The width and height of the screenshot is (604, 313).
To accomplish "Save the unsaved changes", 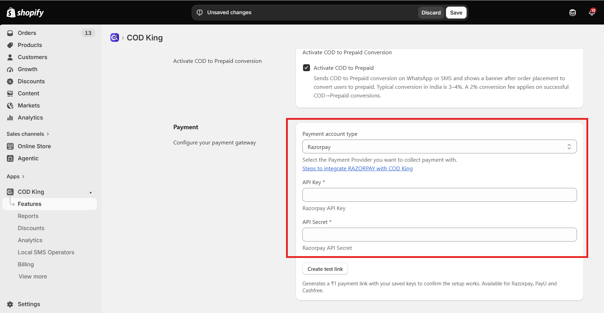I will point(456,12).
